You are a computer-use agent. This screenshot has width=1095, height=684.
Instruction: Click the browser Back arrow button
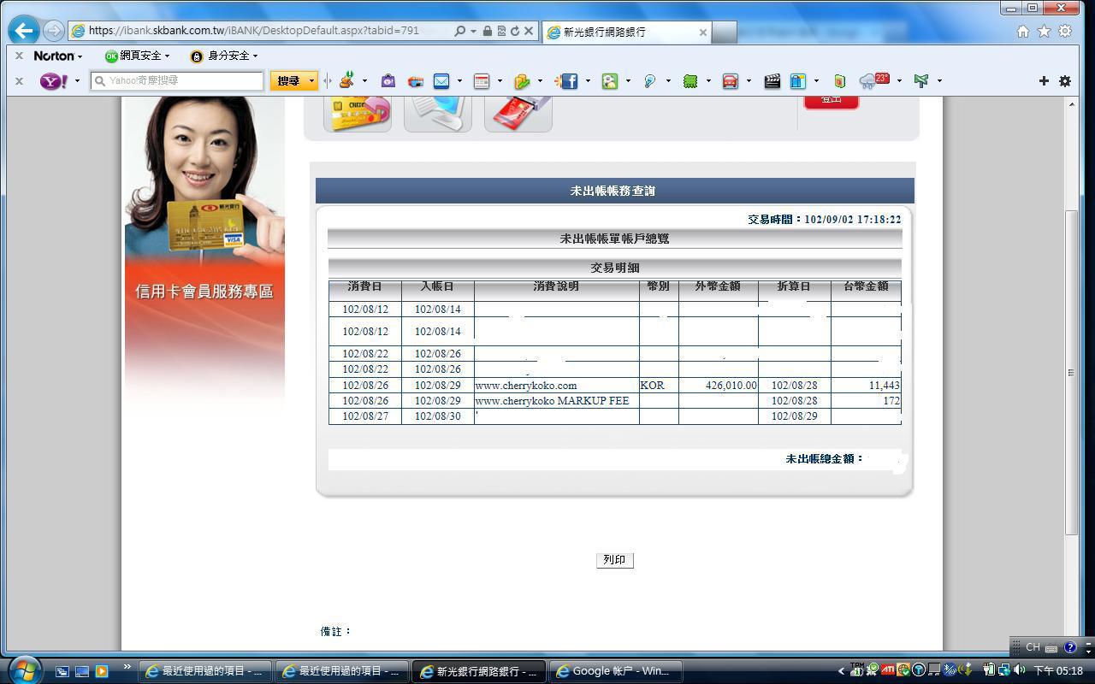pos(24,32)
